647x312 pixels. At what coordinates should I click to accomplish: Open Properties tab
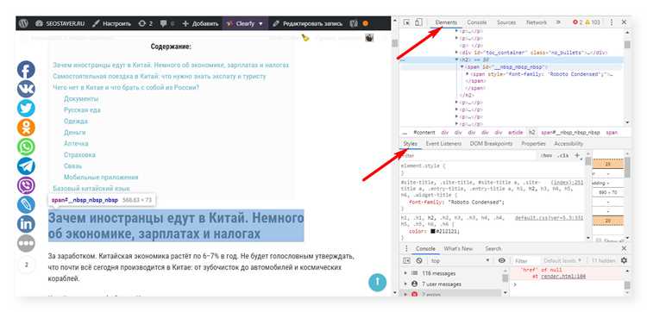533,144
